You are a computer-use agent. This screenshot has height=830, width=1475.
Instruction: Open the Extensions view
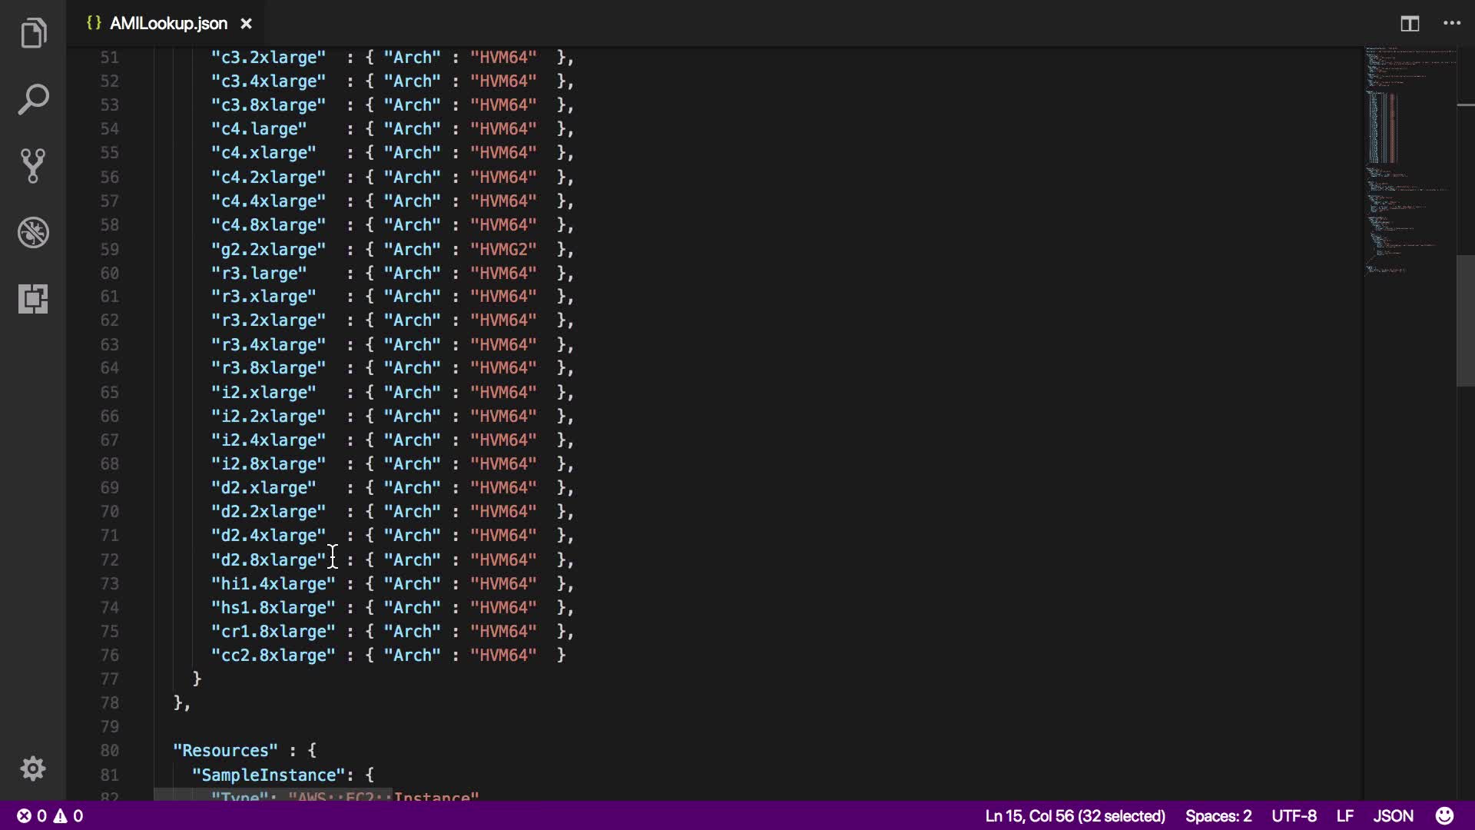(33, 298)
